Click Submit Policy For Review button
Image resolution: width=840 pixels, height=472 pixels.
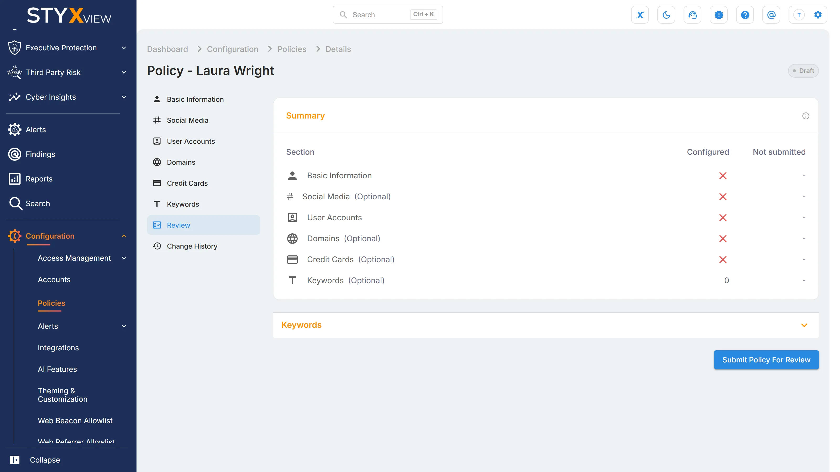coord(766,360)
